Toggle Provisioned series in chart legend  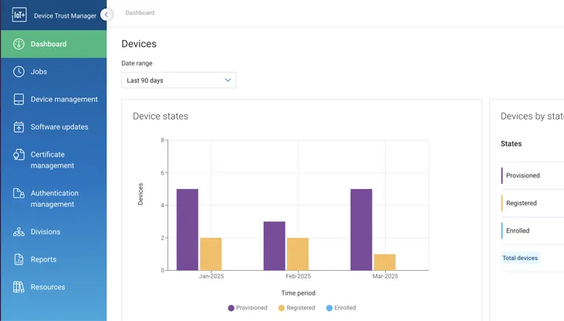click(x=248, y=308)
